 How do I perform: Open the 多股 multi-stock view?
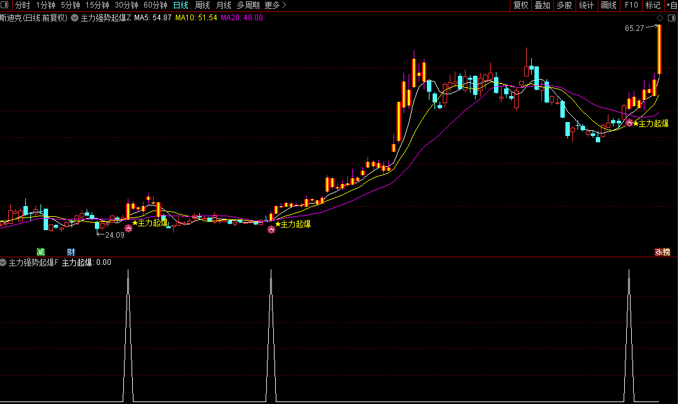pos(564,5)
